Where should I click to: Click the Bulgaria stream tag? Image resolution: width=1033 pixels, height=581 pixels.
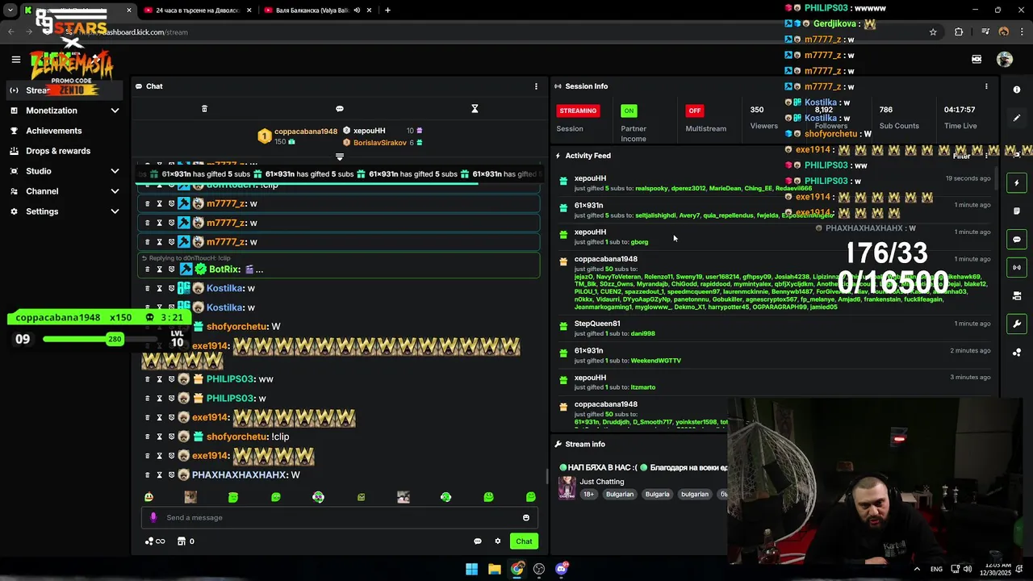pyautogui.click(x=657, y=494)
